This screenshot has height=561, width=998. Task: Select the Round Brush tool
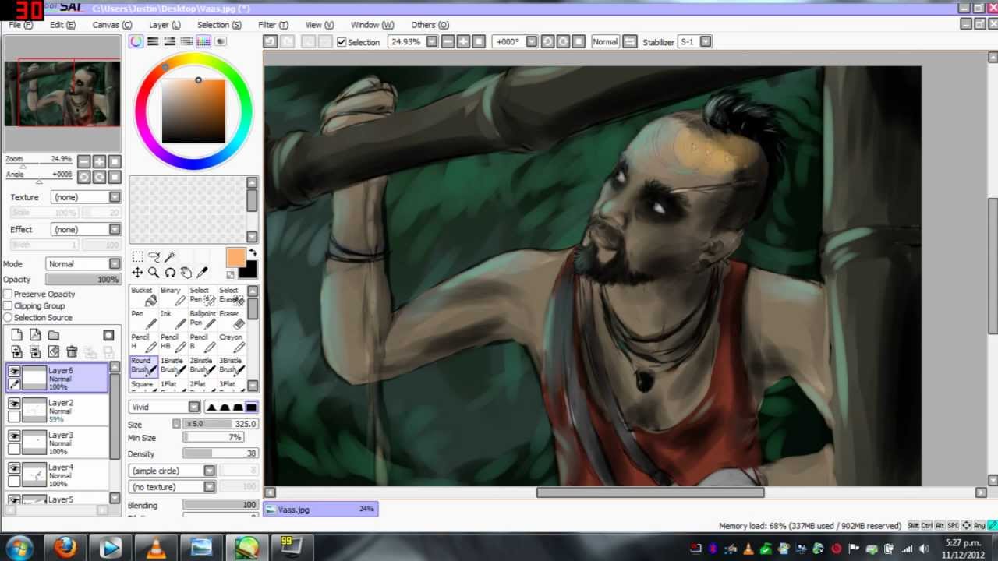[x=144, y=365]
